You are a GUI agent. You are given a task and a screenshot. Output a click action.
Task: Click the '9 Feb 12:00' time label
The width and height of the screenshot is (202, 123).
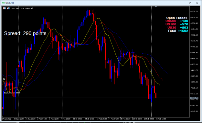90,119
